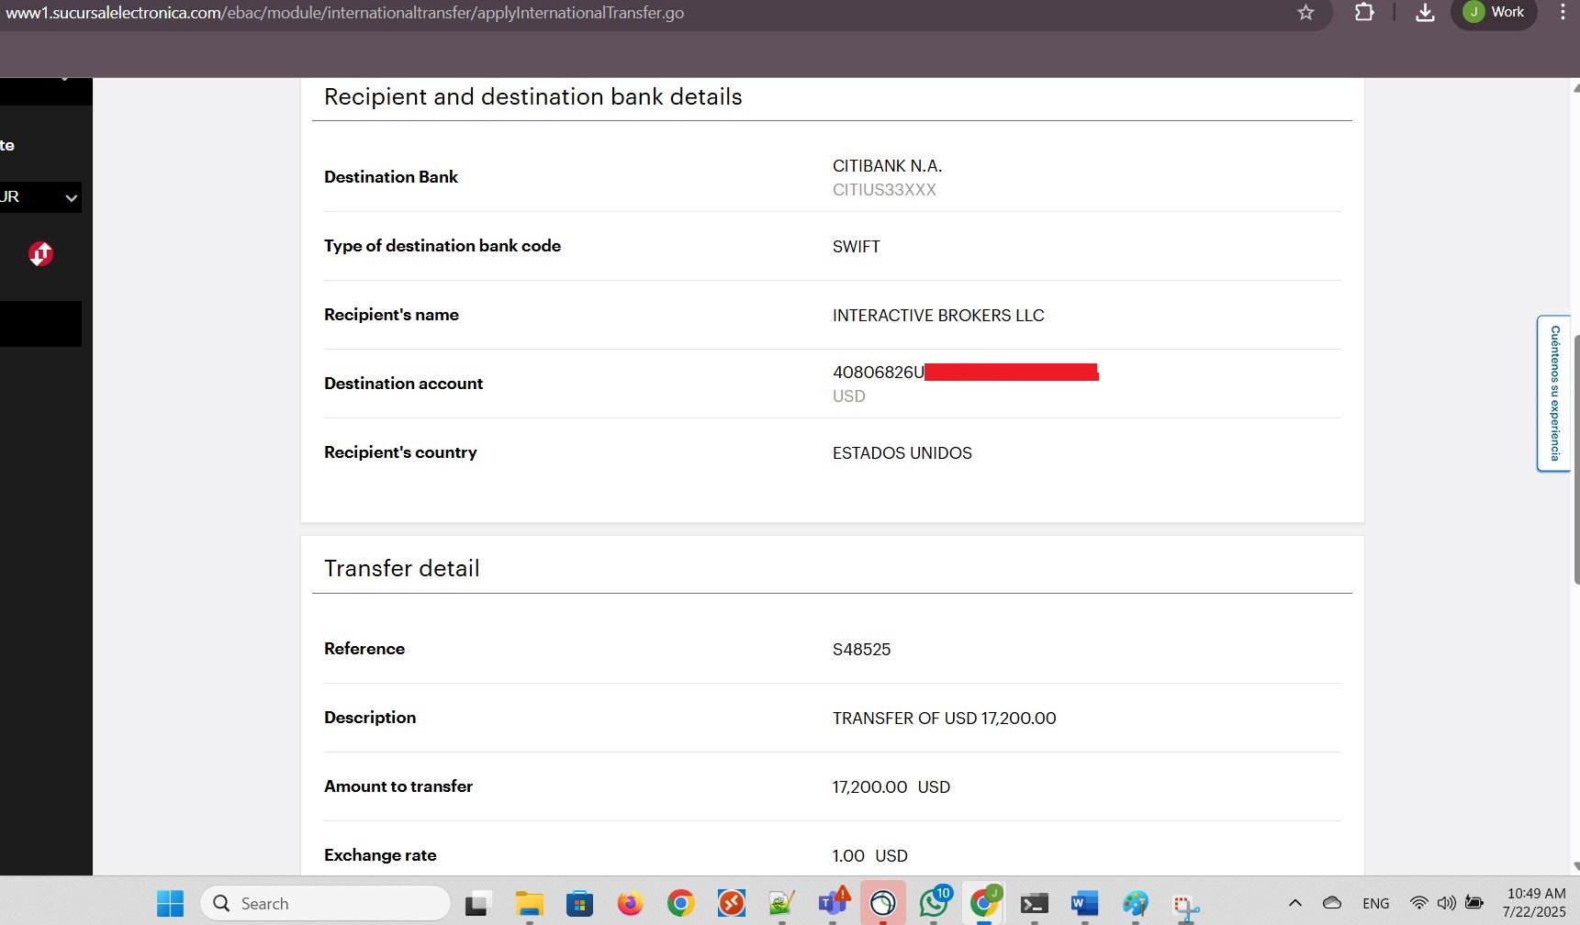Select the CITIUS33XXX SWIFT code

[884, 190]
